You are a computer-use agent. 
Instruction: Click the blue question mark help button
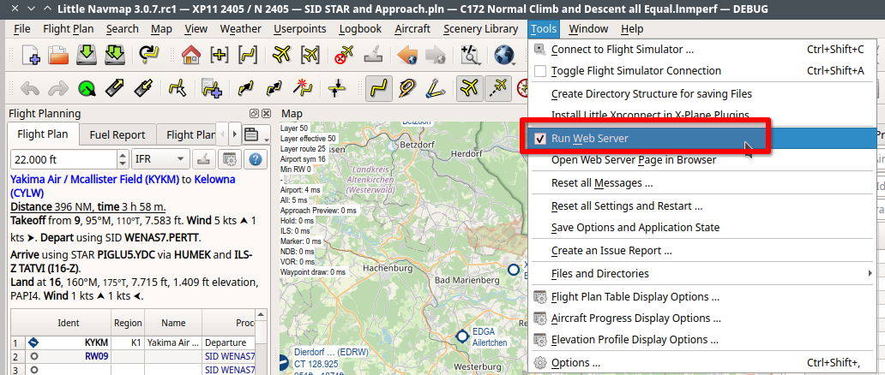[x=256, y=159]
